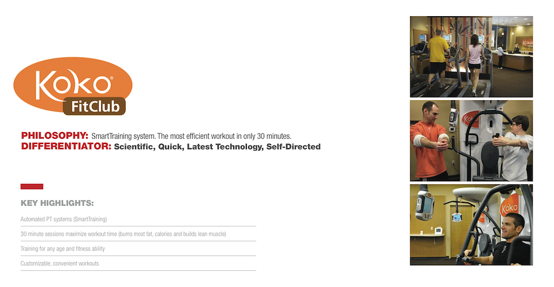The height and width of the screenshot is (287, 554).
Task: Select Customizable, convenient workouts highlight
Action: (59, 264)
